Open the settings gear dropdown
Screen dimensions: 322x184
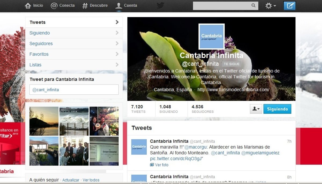(270, 6)
